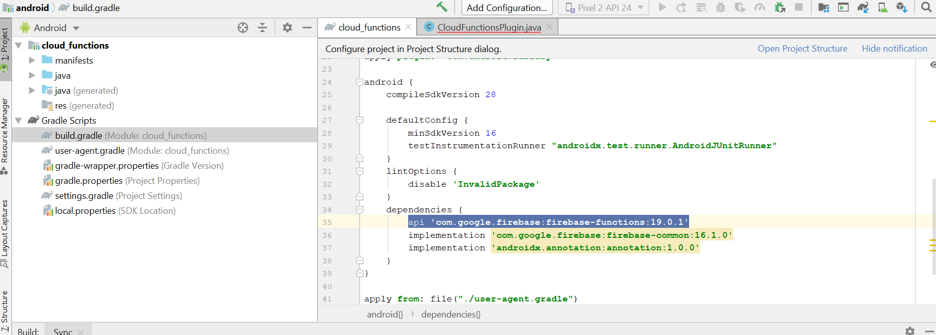This screenshot has width=936, height=335.
Task: Click the firebase-functions dependency line
Action: pyautogui.click(x=548, y=222)
